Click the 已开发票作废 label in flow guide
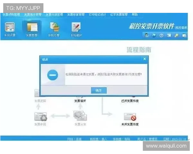The width and height of the screenshot is (193, 154). [x=130, y=101]
